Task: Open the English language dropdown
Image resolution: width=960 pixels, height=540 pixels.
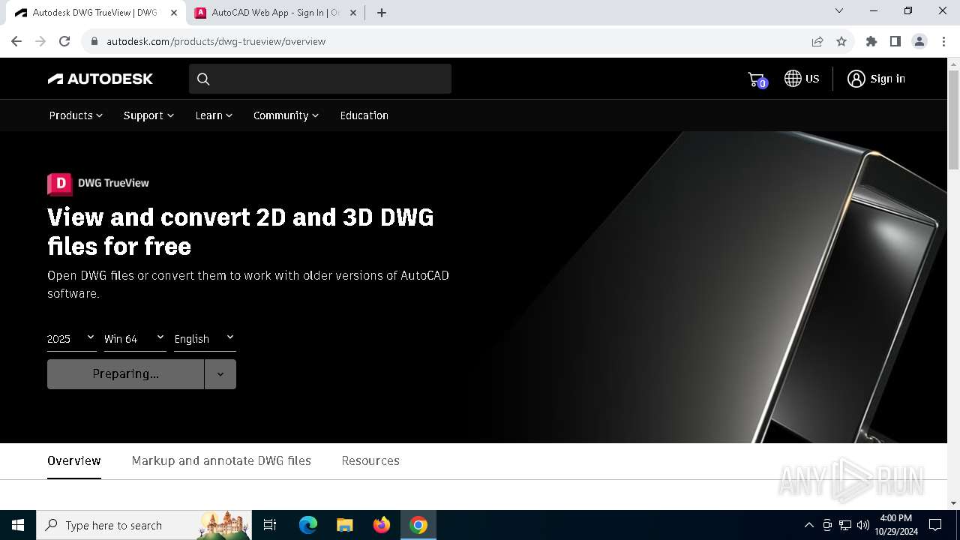Action: click(x=205, y=339)
